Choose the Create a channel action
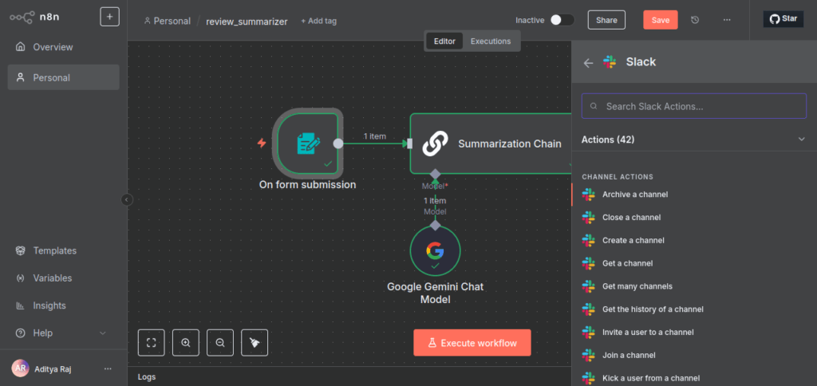Screen dimensions: 817x386 pos(633,240)
